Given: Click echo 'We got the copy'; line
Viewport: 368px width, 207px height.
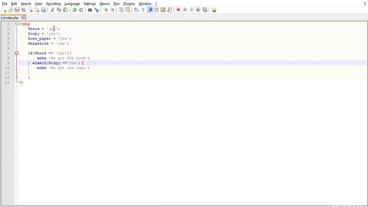Looking at the screenshot, I should pos(63,68).
